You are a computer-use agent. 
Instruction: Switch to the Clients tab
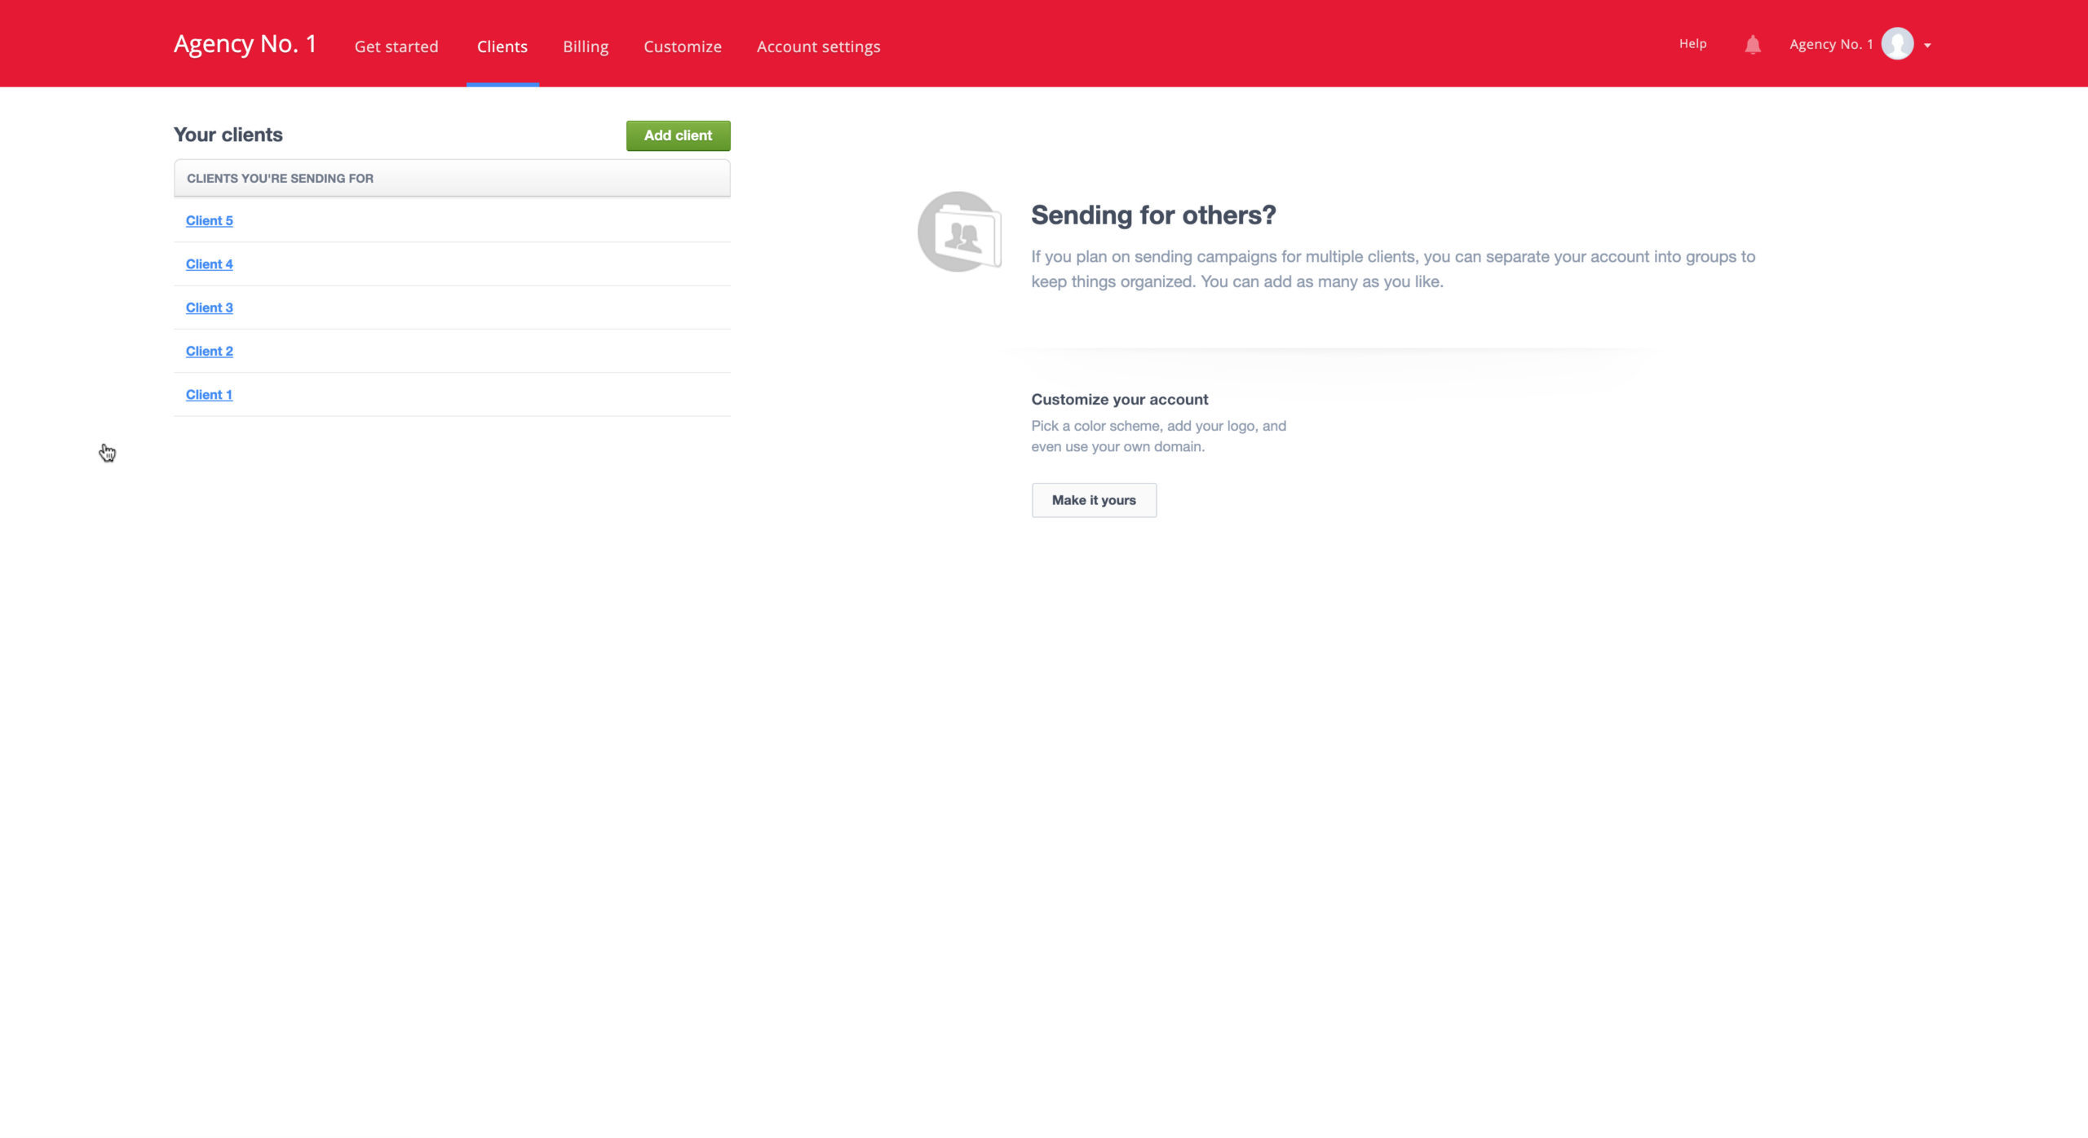502,46
